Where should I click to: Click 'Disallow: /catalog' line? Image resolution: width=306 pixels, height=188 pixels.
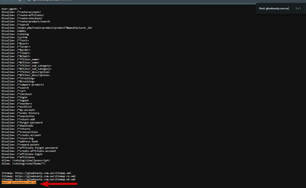click(15, 34)
